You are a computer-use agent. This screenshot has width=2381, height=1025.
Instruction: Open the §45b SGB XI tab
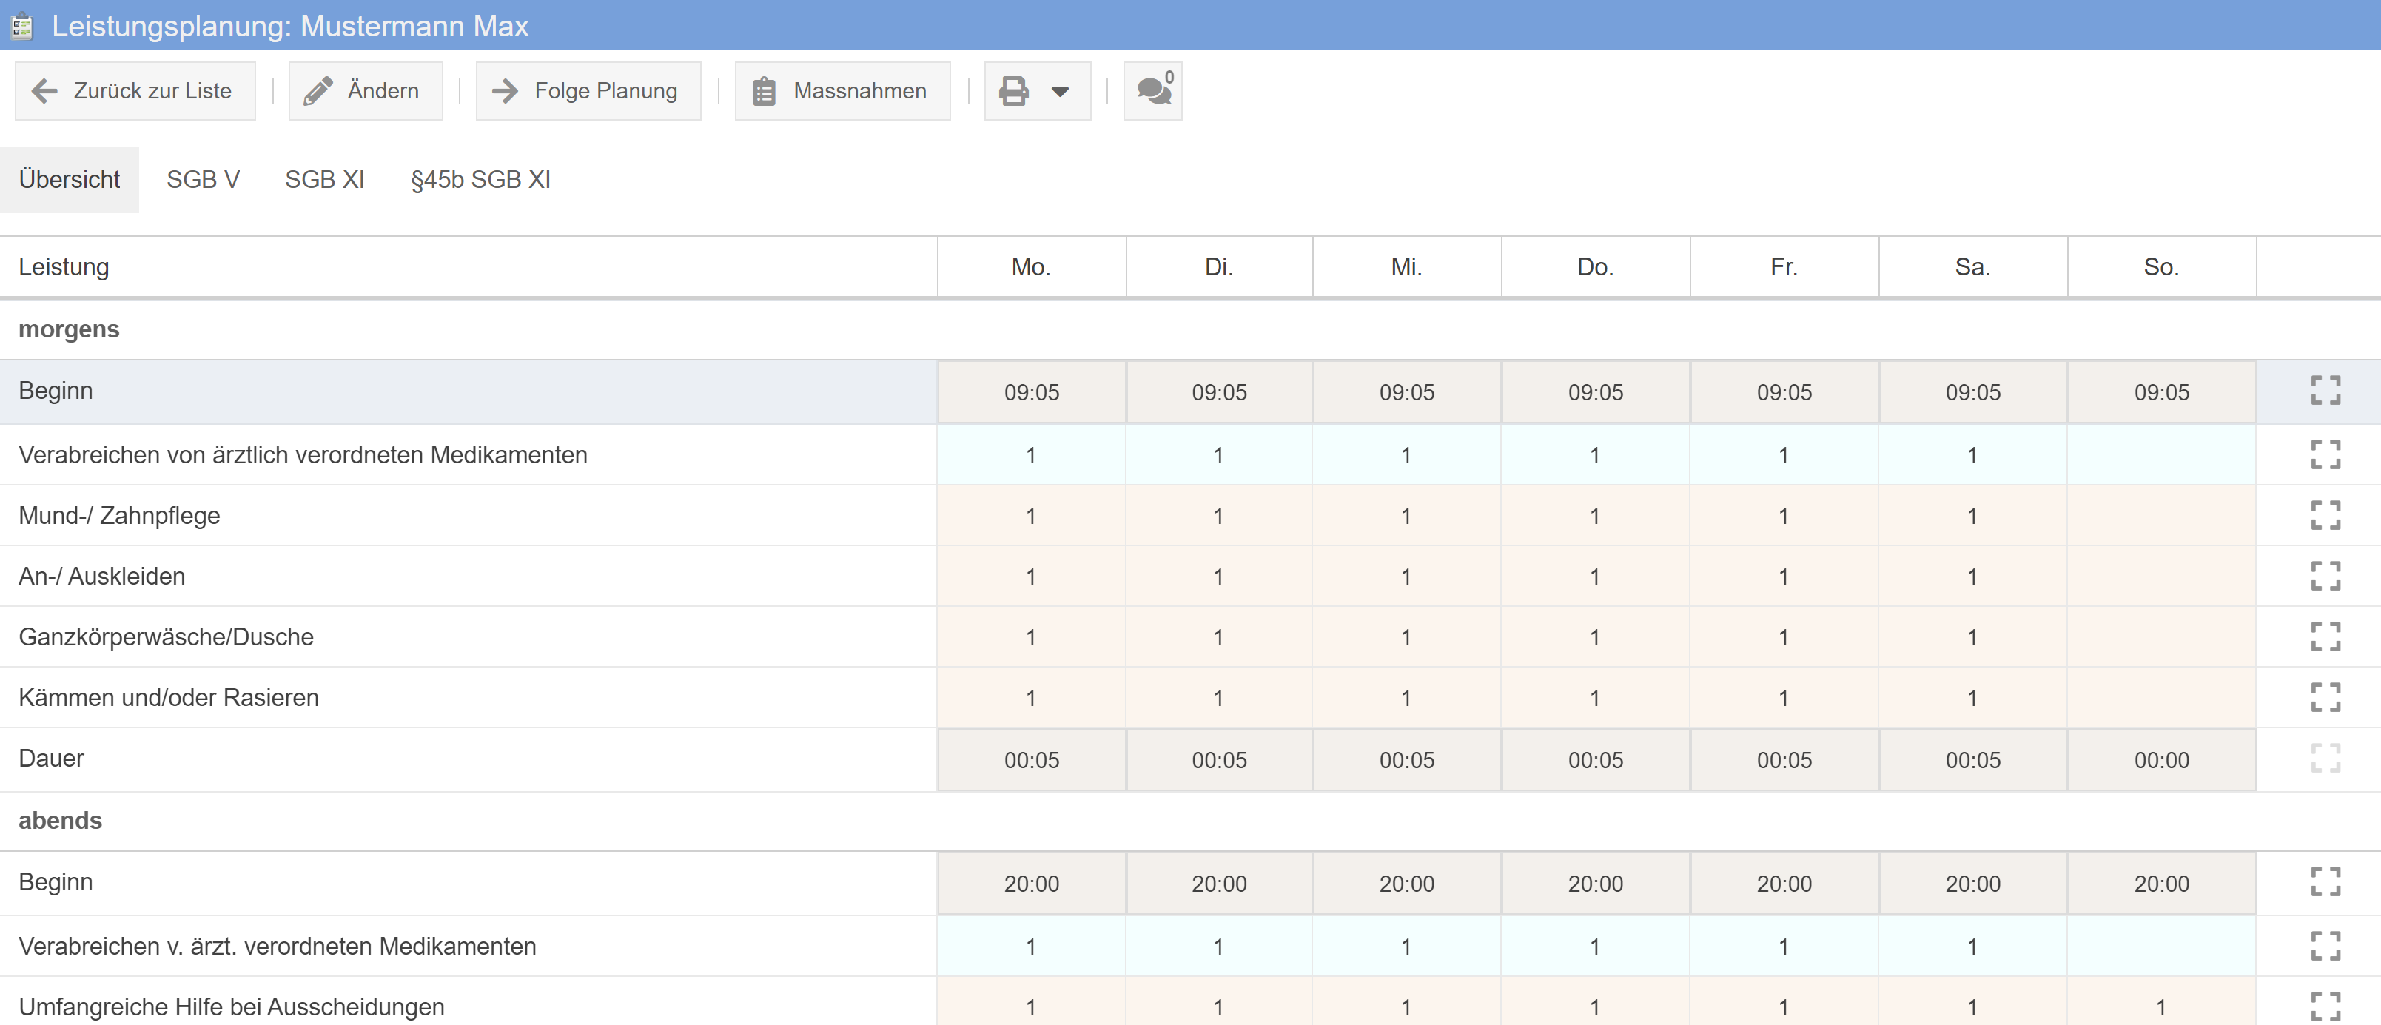pos(480,179)
